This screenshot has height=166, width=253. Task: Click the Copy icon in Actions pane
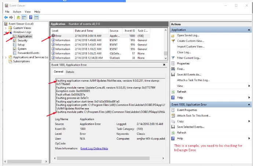point(173,121)
